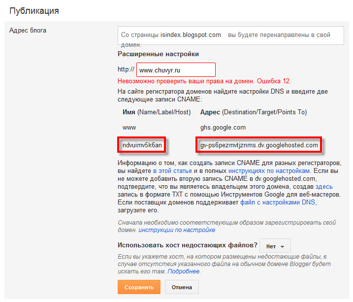This screenshot has width=353, height=302.
Task: Click the domain input field www.chuvyr.ru
Action: (176, 70)
